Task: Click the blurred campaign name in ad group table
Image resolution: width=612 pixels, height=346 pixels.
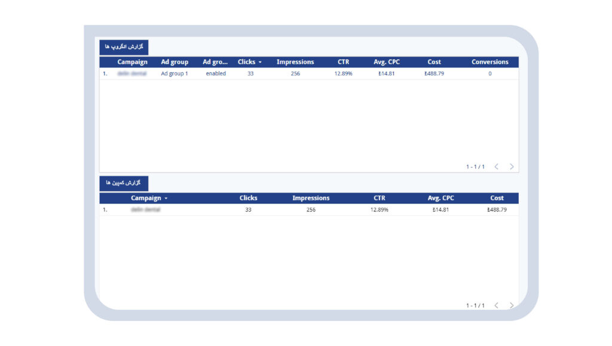Action: pos(132,74)
